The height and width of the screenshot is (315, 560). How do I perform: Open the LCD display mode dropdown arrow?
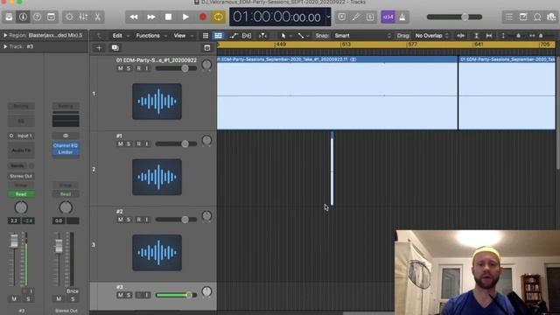328,17
